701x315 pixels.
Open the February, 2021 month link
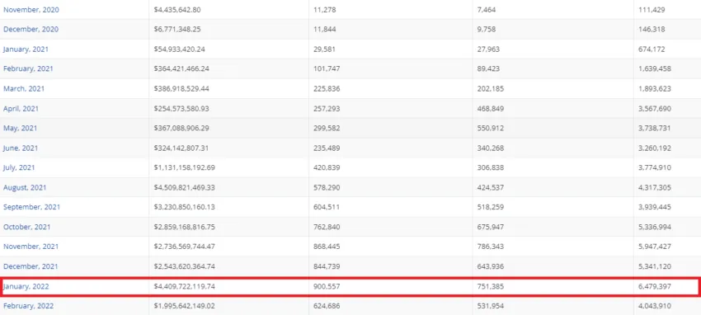tap(28, 68)
